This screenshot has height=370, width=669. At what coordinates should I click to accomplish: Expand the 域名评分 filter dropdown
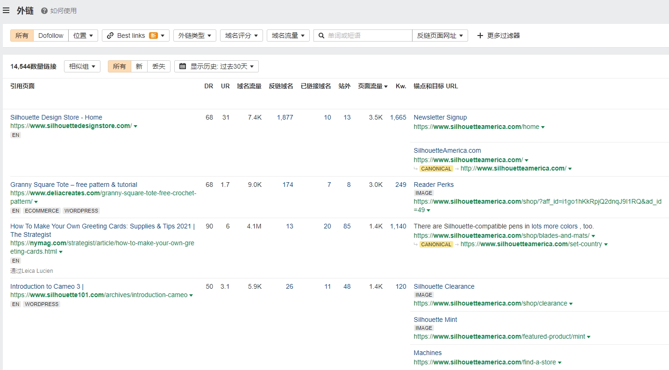[x=242, y=36]
